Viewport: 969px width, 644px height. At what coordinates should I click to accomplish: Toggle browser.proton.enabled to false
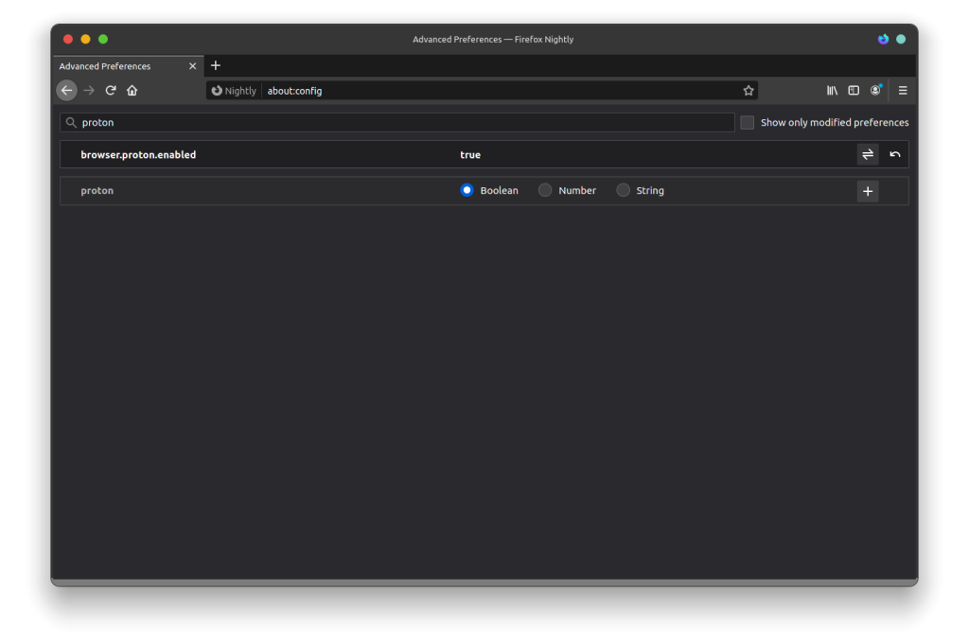point(868,154)
